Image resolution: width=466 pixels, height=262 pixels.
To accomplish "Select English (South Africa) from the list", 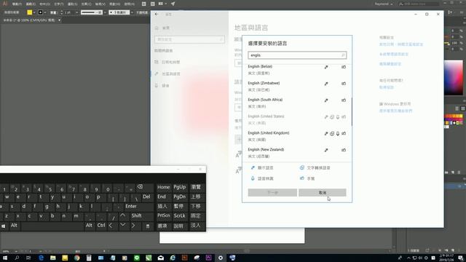I will [297, 103].
